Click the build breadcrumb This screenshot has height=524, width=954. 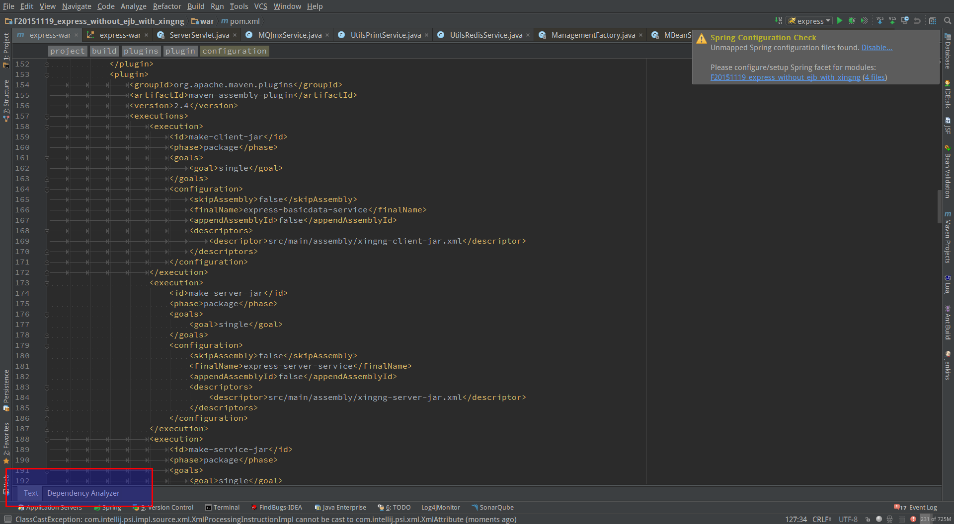[104, 51]
